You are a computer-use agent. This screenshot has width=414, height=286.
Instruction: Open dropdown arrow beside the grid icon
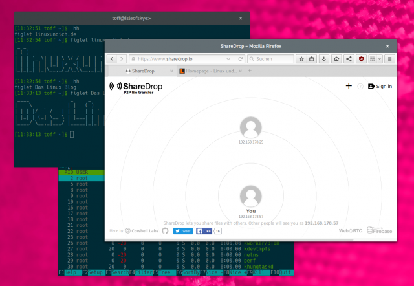(x=380, y=59)
